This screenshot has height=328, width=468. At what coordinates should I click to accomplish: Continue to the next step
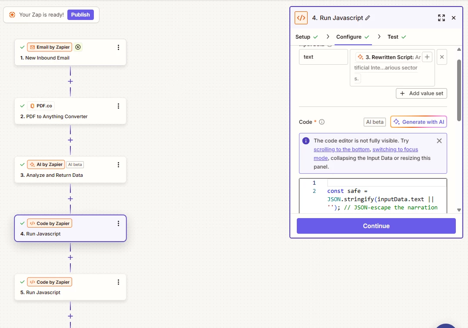[376, 226]
